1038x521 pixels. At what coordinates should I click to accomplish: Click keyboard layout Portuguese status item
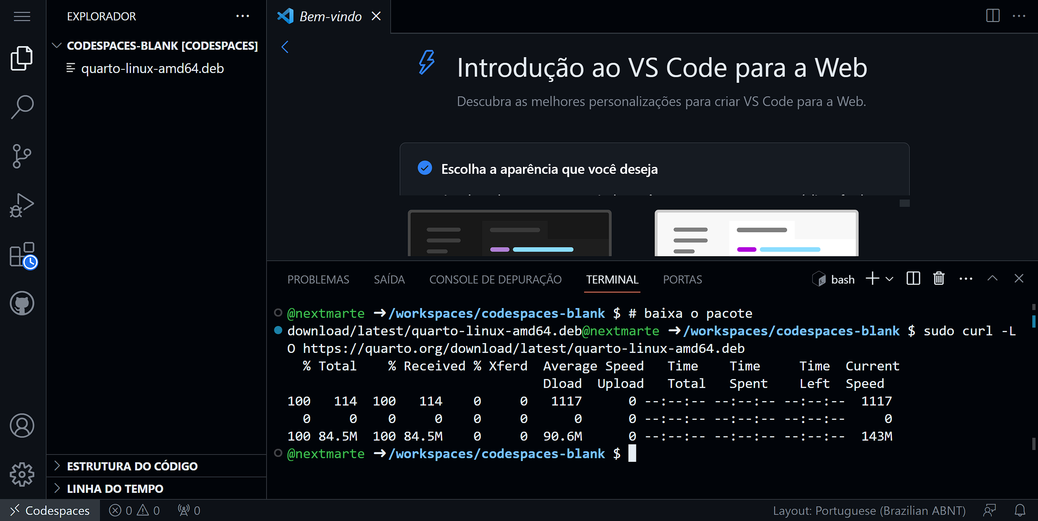click(869, 510)
